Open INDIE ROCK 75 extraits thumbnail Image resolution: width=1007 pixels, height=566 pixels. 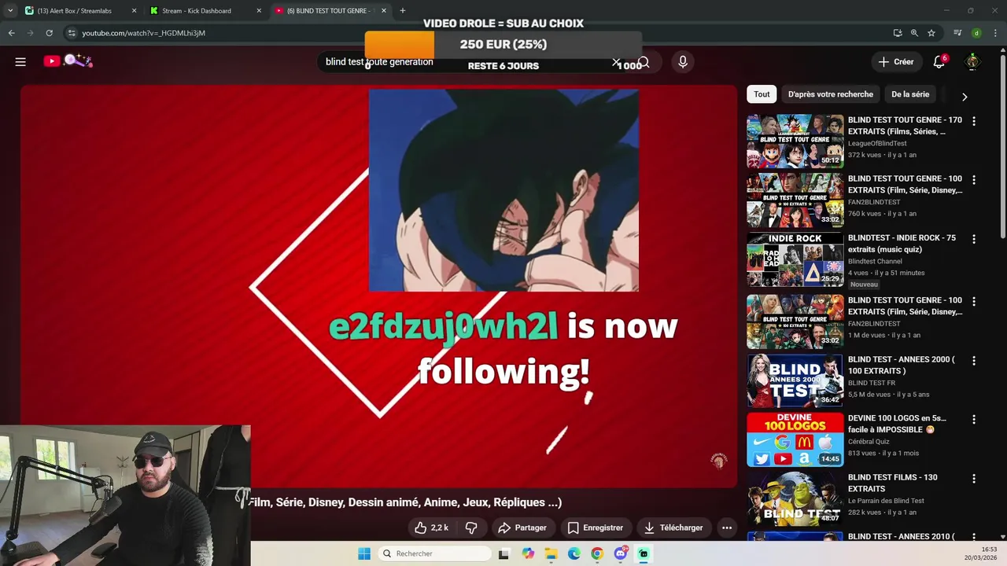coord(795,259)
